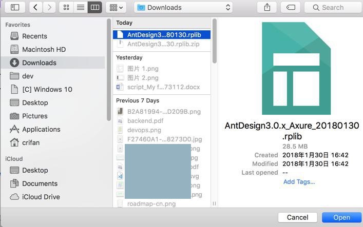Image resolution: width=363 pixels, height=227 pixels.
Task: Open the crifan home folder
Action: [53, 142]
